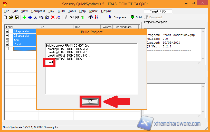This screenshot has width=210, height=132.
Task: Expand the Tools menu
Action: [x=72, y=11]
